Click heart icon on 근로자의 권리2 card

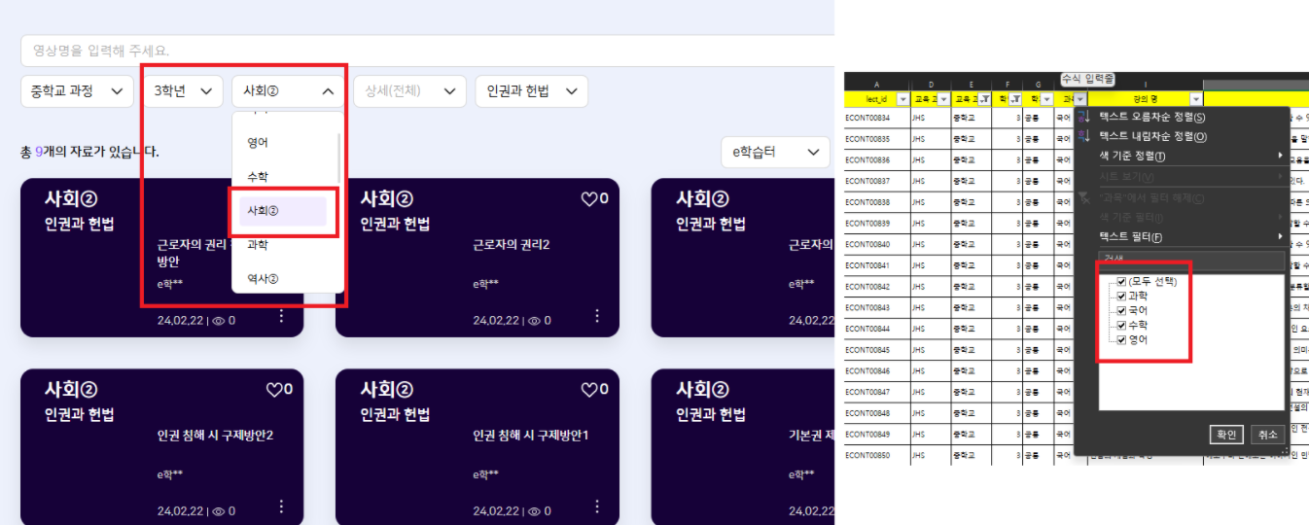(588, 198)
